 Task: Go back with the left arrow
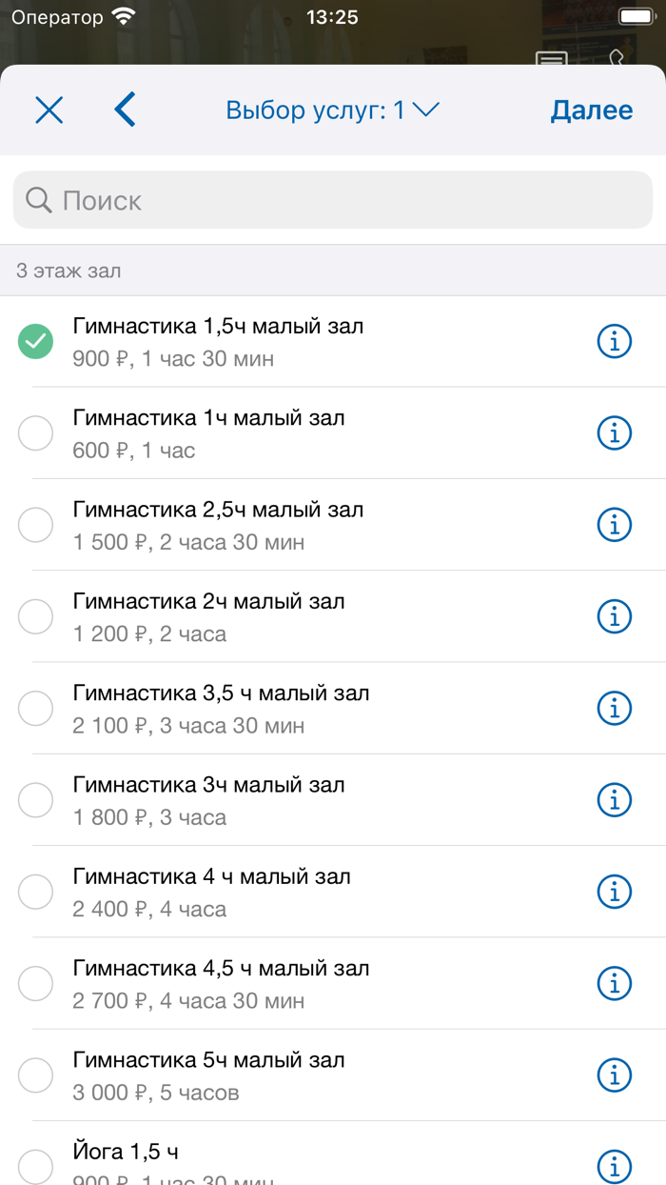(x=125, y=110)
